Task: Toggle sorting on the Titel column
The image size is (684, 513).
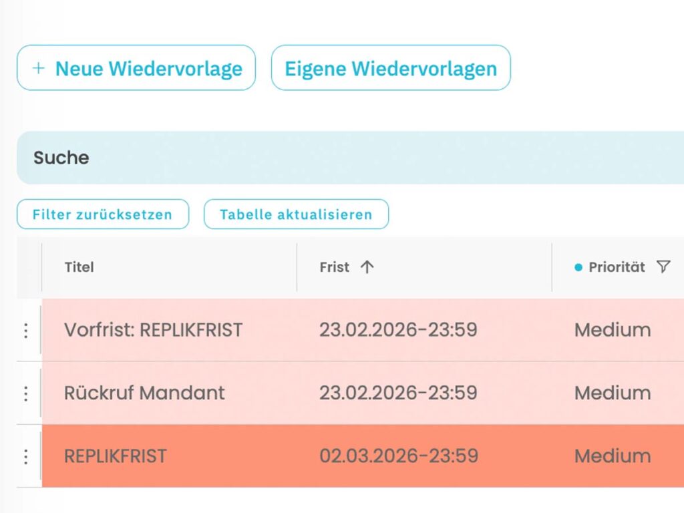Action: click(79, 267)
